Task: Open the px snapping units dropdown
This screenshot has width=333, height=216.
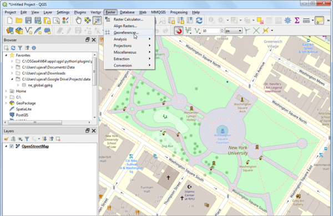Action: 234,31
